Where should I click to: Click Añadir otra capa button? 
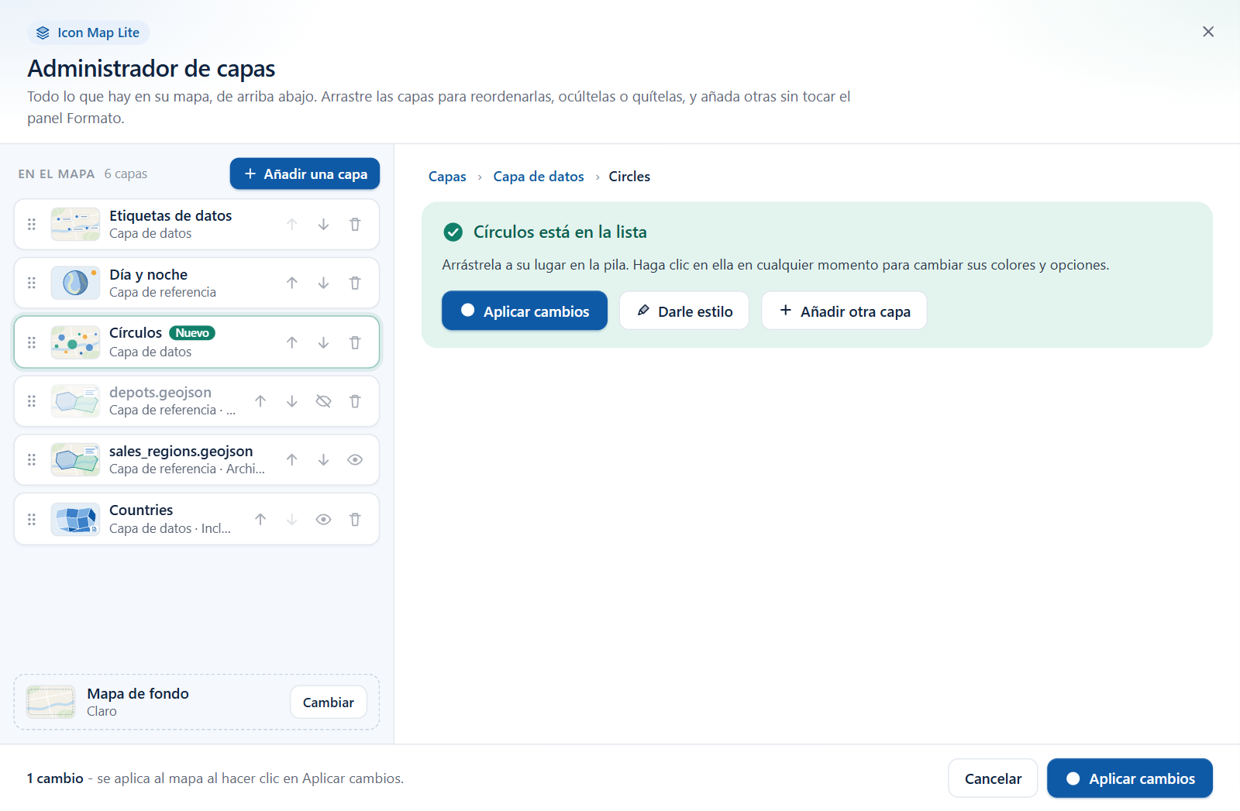[844, 311]
